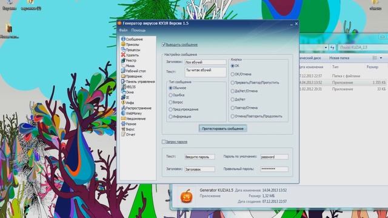Screen dimensions: 388x218
Task: Select the Разное sidebar item
Action: [x=129, y=124]
